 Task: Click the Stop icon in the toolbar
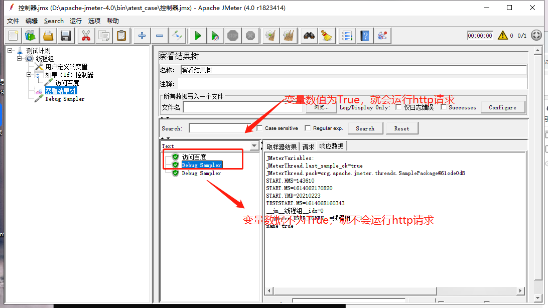click(233, 36)
